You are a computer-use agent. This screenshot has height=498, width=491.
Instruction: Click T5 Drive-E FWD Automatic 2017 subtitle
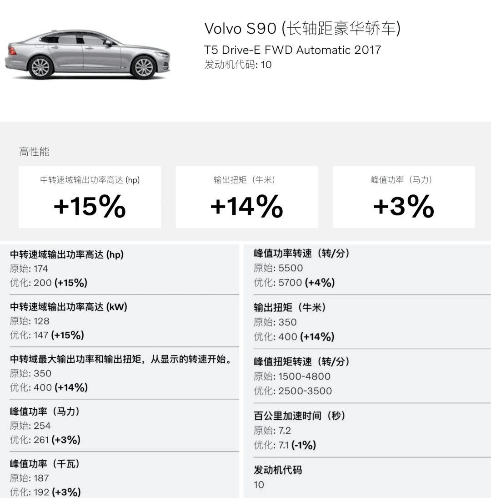292,50
